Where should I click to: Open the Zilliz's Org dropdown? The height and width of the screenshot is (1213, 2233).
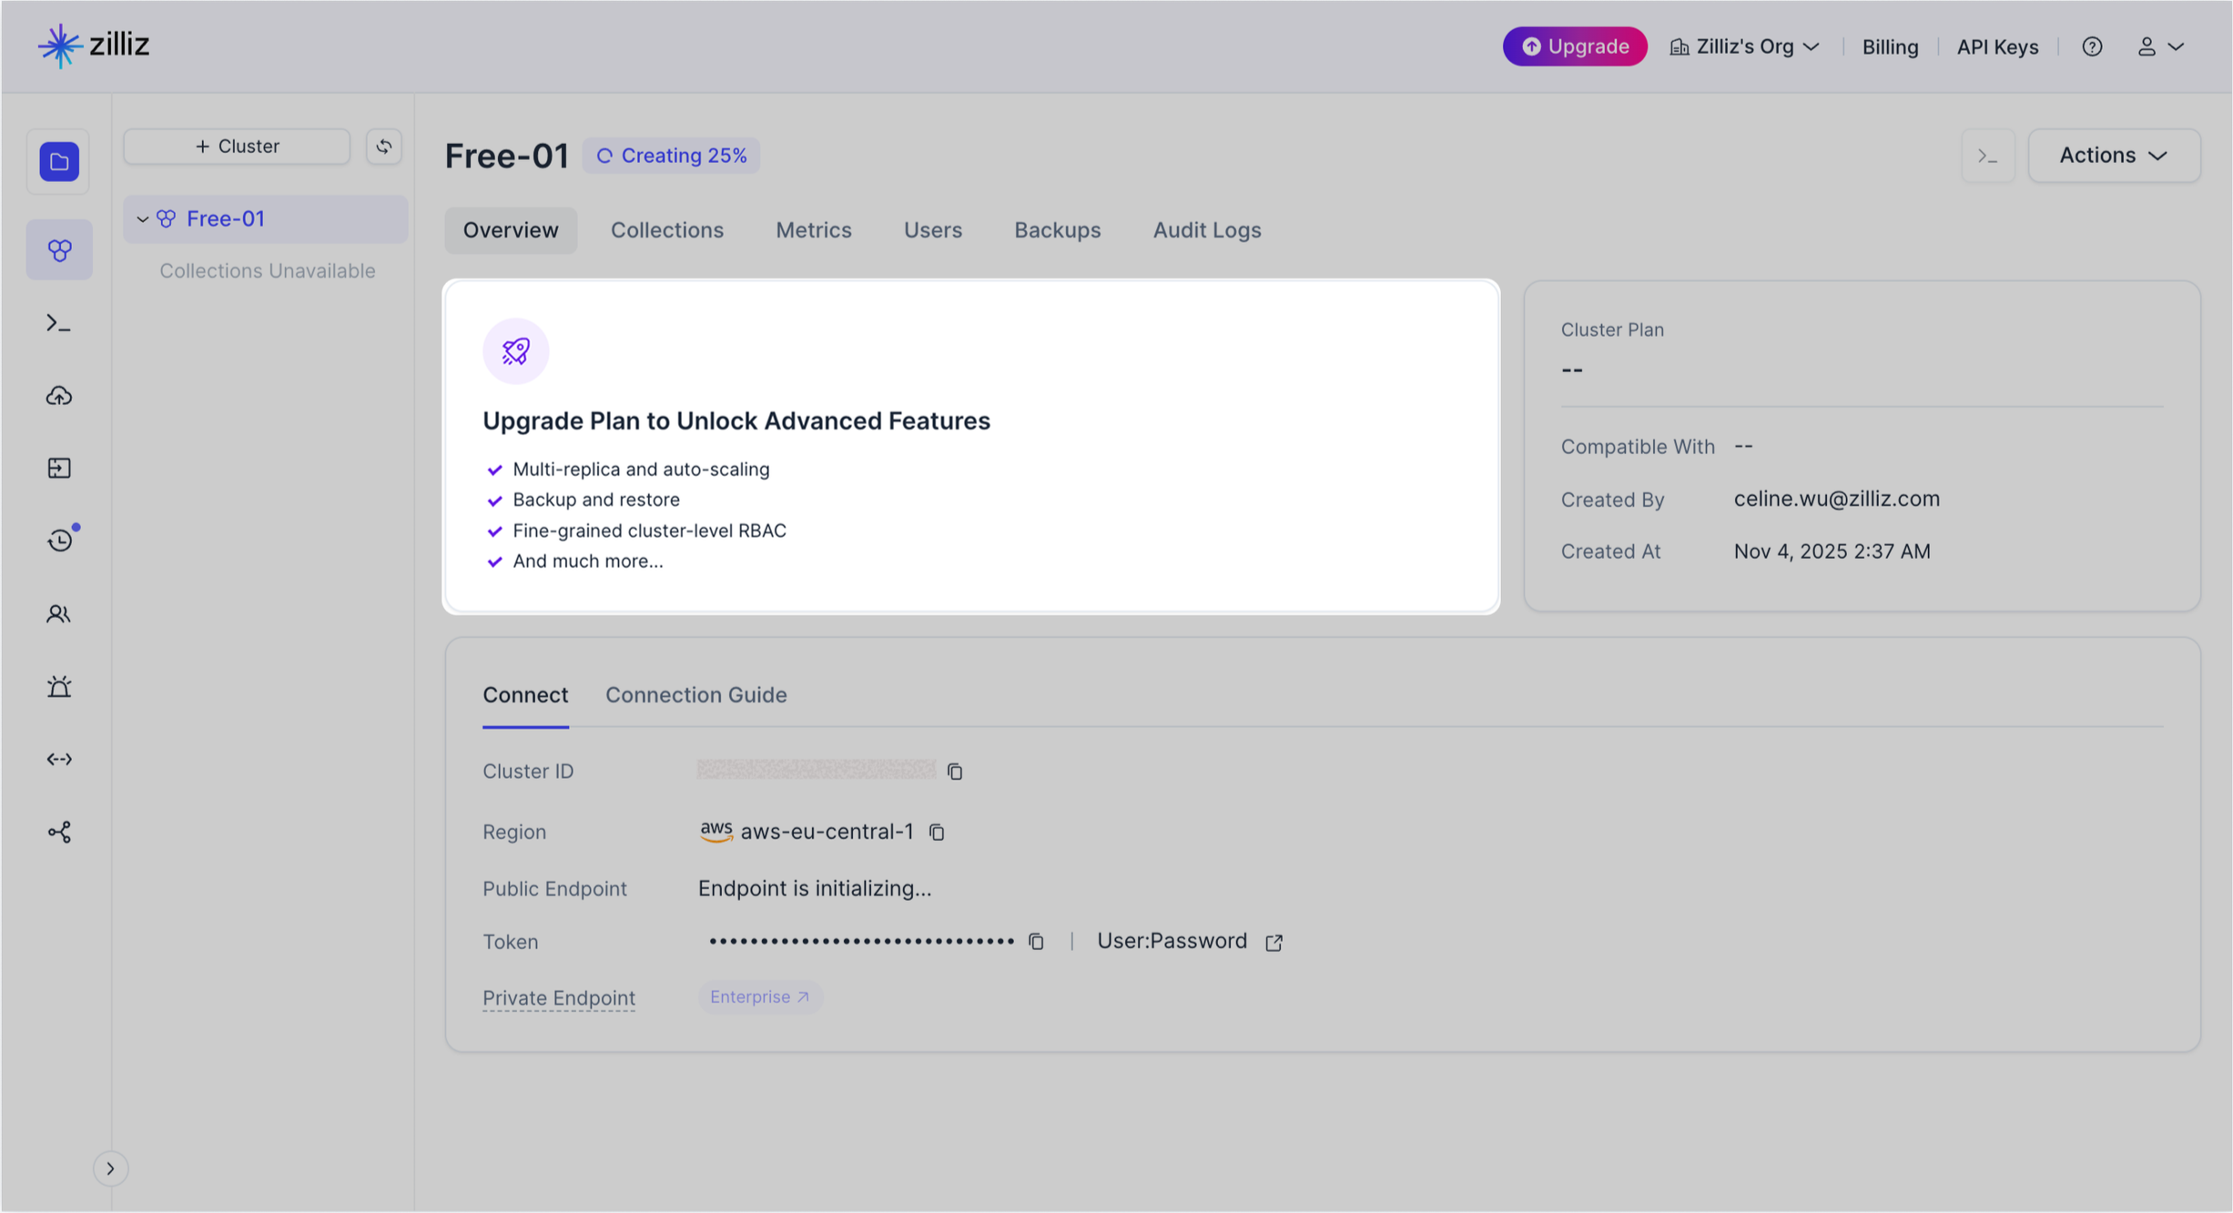coord(1744,46)
